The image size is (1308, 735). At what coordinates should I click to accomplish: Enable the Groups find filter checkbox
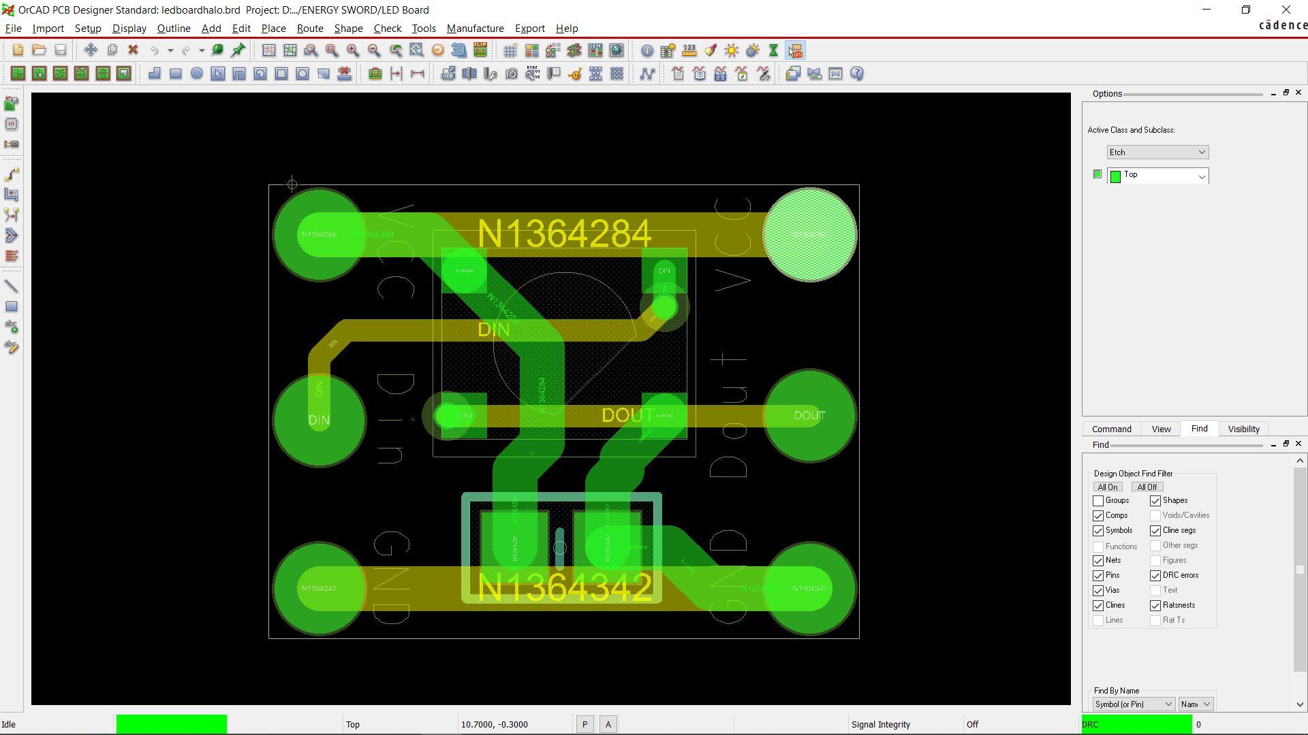(x=1098, y=501)
